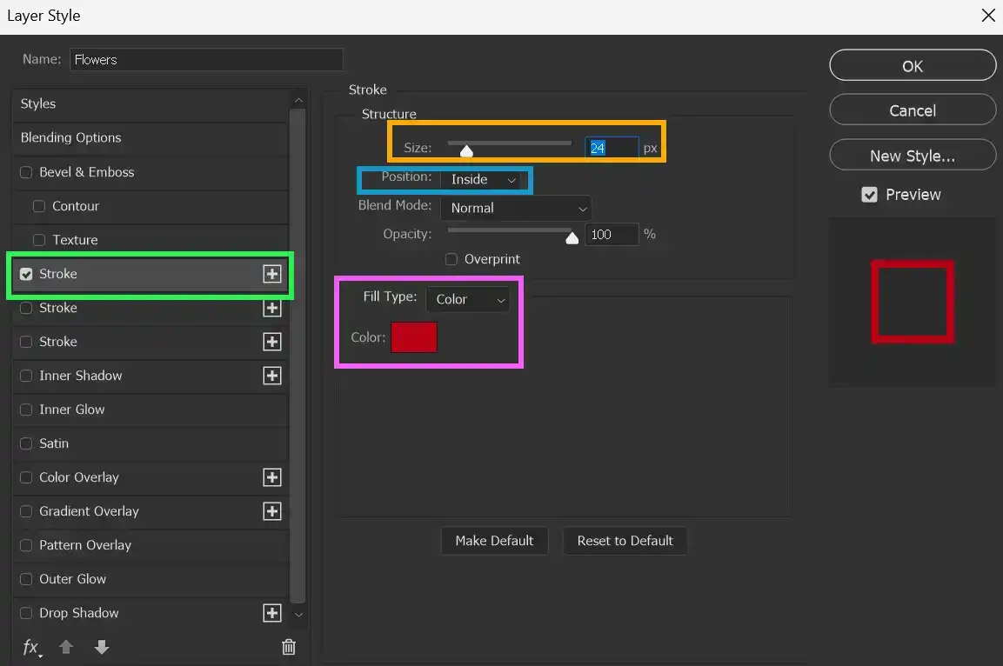Viewport: 1003px width, 666px height.
Task: Click Reset to Default
Action: click(x=625, y=541)
